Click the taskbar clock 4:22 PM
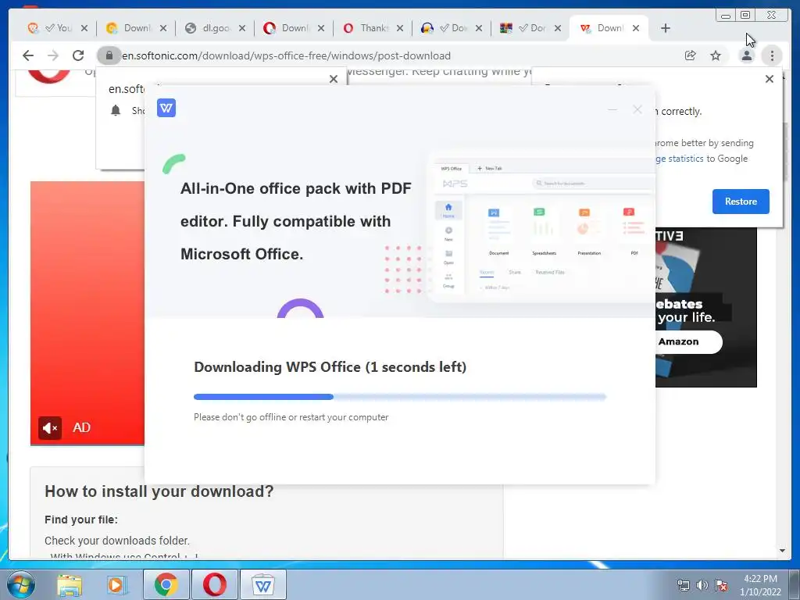Screen dimensions: 800x600 coord(760,579)
